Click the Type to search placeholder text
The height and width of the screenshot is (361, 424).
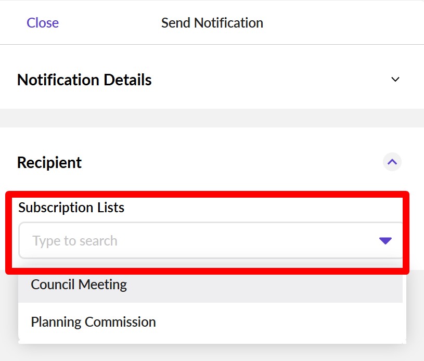pyautogui.click(x=75, y=241)
